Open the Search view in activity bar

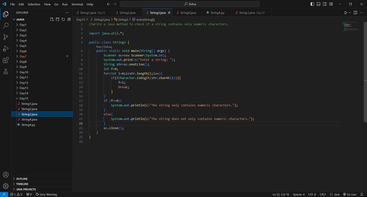tap(6, 26)
